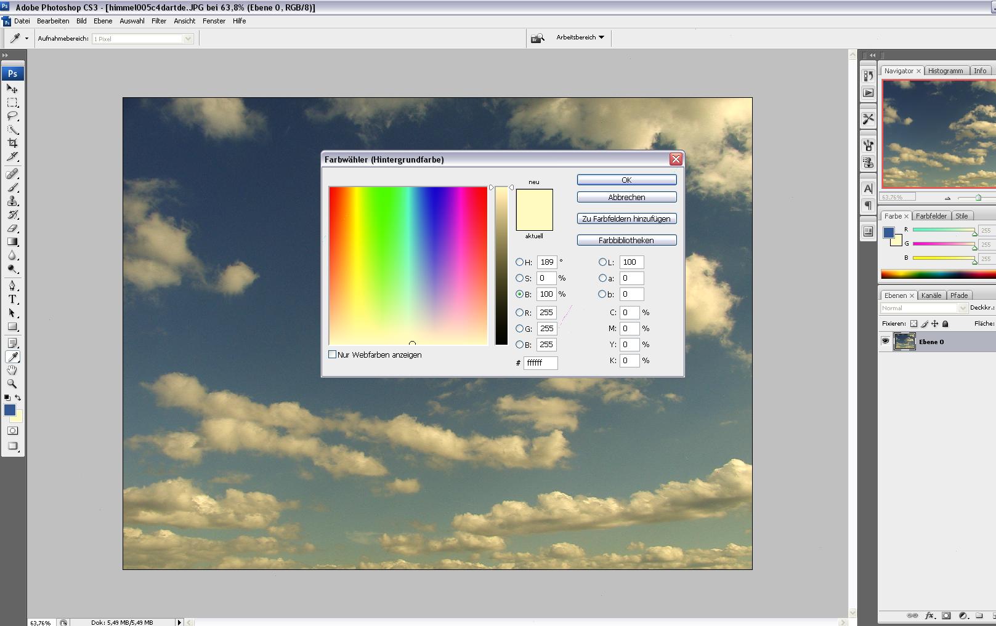The width and height of the screenshot is (996, 626).
Task: Select the Blur tool
Action: tap(12, 255)
